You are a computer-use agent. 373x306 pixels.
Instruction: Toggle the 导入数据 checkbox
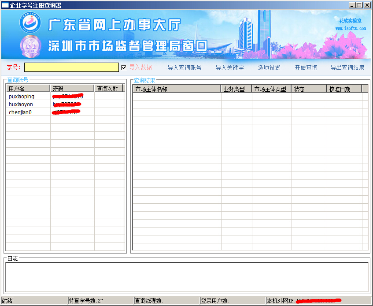tap(124, 67)
